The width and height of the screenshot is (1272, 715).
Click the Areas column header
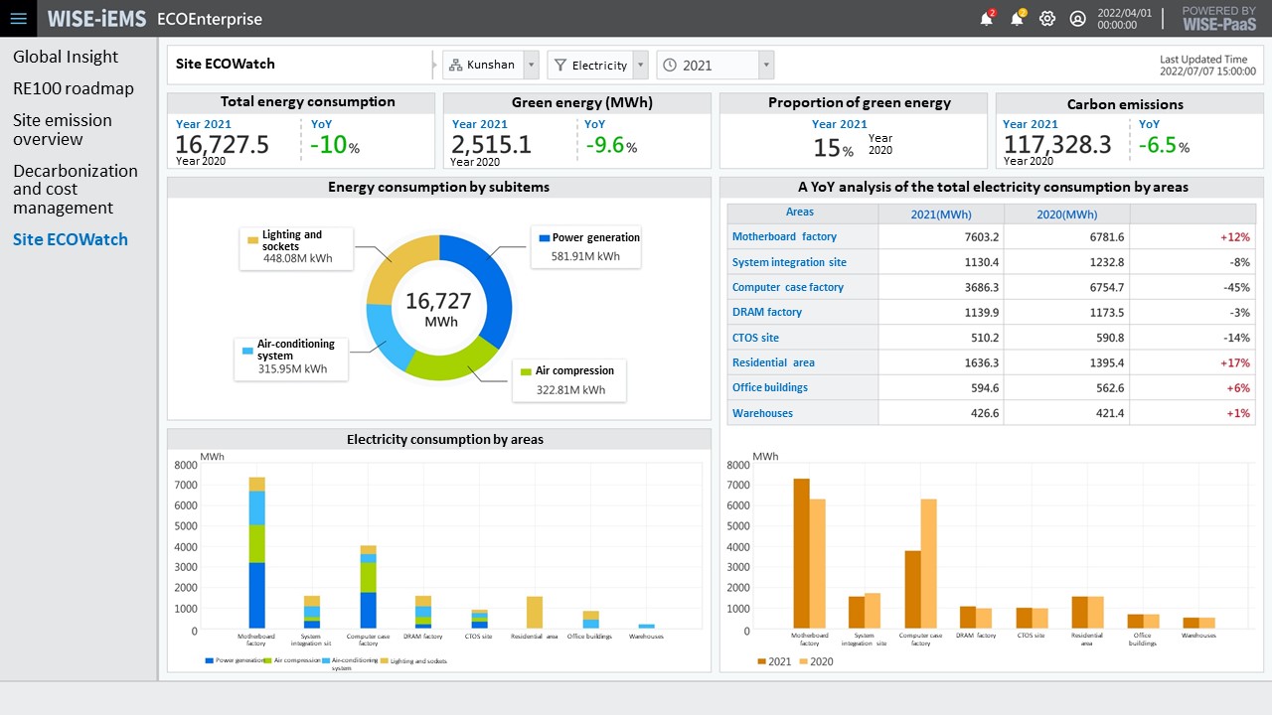click(x=799, y=212)
